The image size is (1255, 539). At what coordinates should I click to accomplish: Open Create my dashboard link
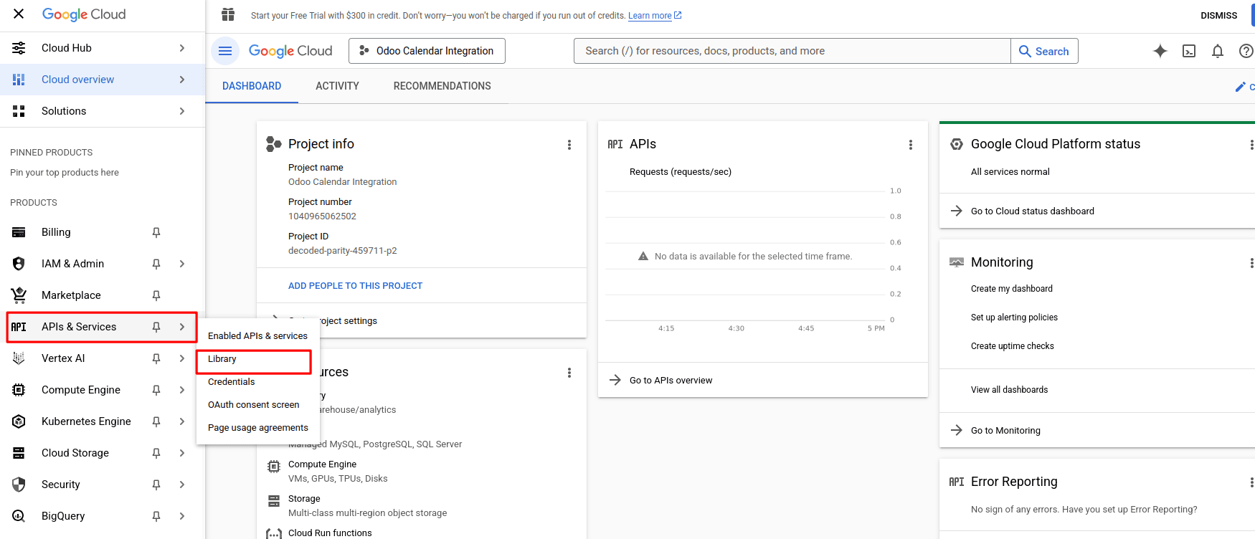[x=1012, y=289]
